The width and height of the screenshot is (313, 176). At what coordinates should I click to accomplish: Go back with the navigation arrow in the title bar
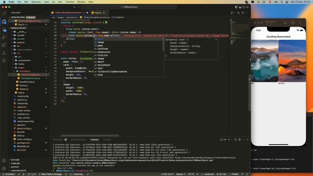coord(75,7)
